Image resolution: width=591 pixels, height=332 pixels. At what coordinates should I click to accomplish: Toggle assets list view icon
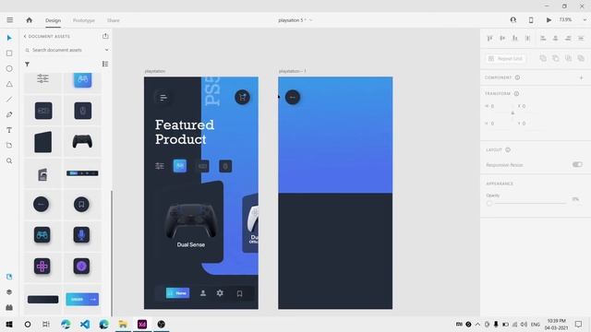(105, 64)
